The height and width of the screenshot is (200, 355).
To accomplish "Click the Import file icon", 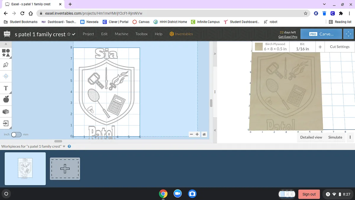I will click(x=6, y=123).
